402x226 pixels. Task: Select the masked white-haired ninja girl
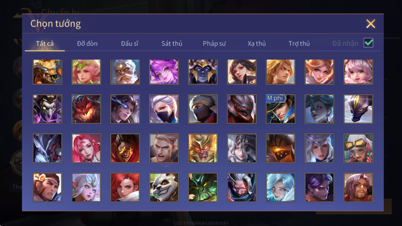coord(164,109)
